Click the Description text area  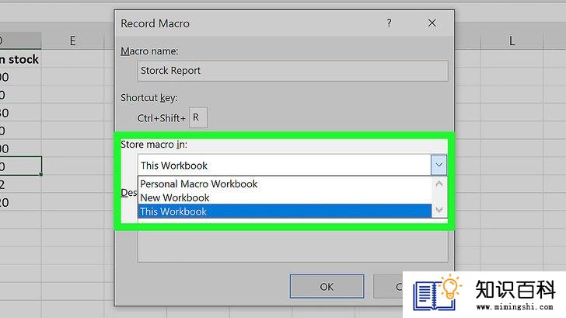[293, 246]
